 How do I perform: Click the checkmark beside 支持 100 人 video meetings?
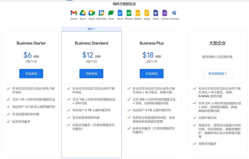(x=9, y=99)
